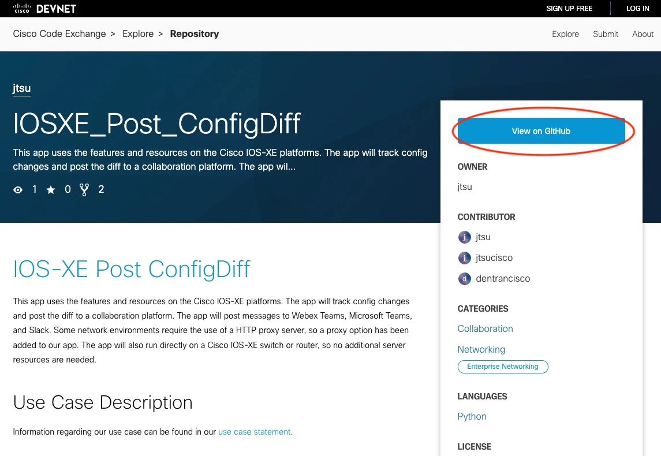Open About in navigation menu
Image resolution: width=661 pixels, height=456 pixels.
point(643,34)
